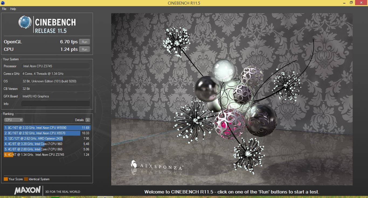Image resolution: width=368 pixels, height=198 pixels.
Task: Click the Cinebench title bar app icon
Action: click(2, 3)
